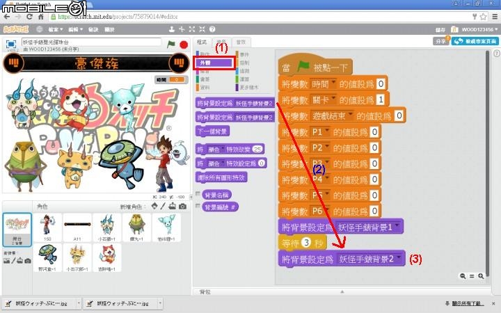Image resolution: width=501 pixels, height=313 pixels.
Task: Open the globe language selector
Action: 39,29
